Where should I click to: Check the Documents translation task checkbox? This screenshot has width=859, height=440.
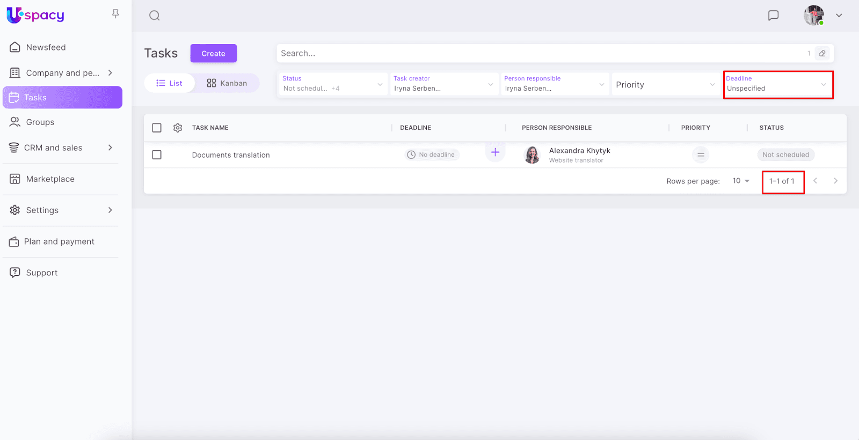coord(157,155)
